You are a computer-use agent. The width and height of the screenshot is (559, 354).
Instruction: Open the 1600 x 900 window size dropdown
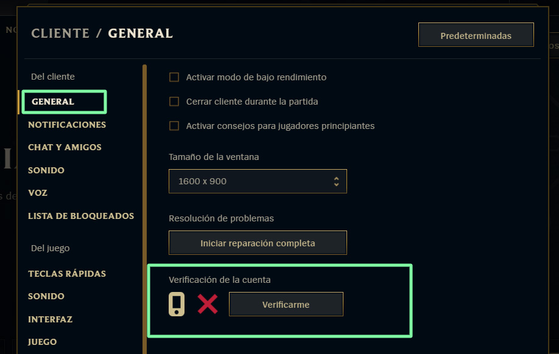tap(258, 181)
